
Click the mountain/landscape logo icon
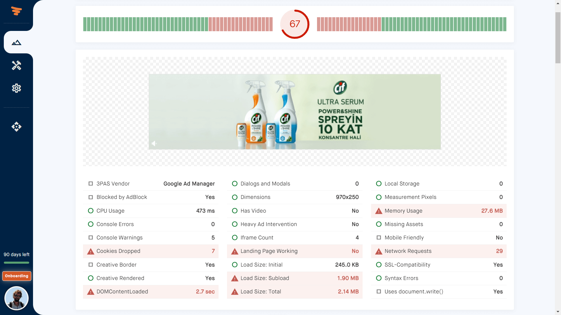pos(16,42)
